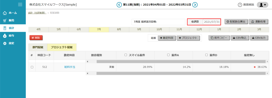Click the 38.63% cell
Screen dimensions: 272x98
(250, 67)
